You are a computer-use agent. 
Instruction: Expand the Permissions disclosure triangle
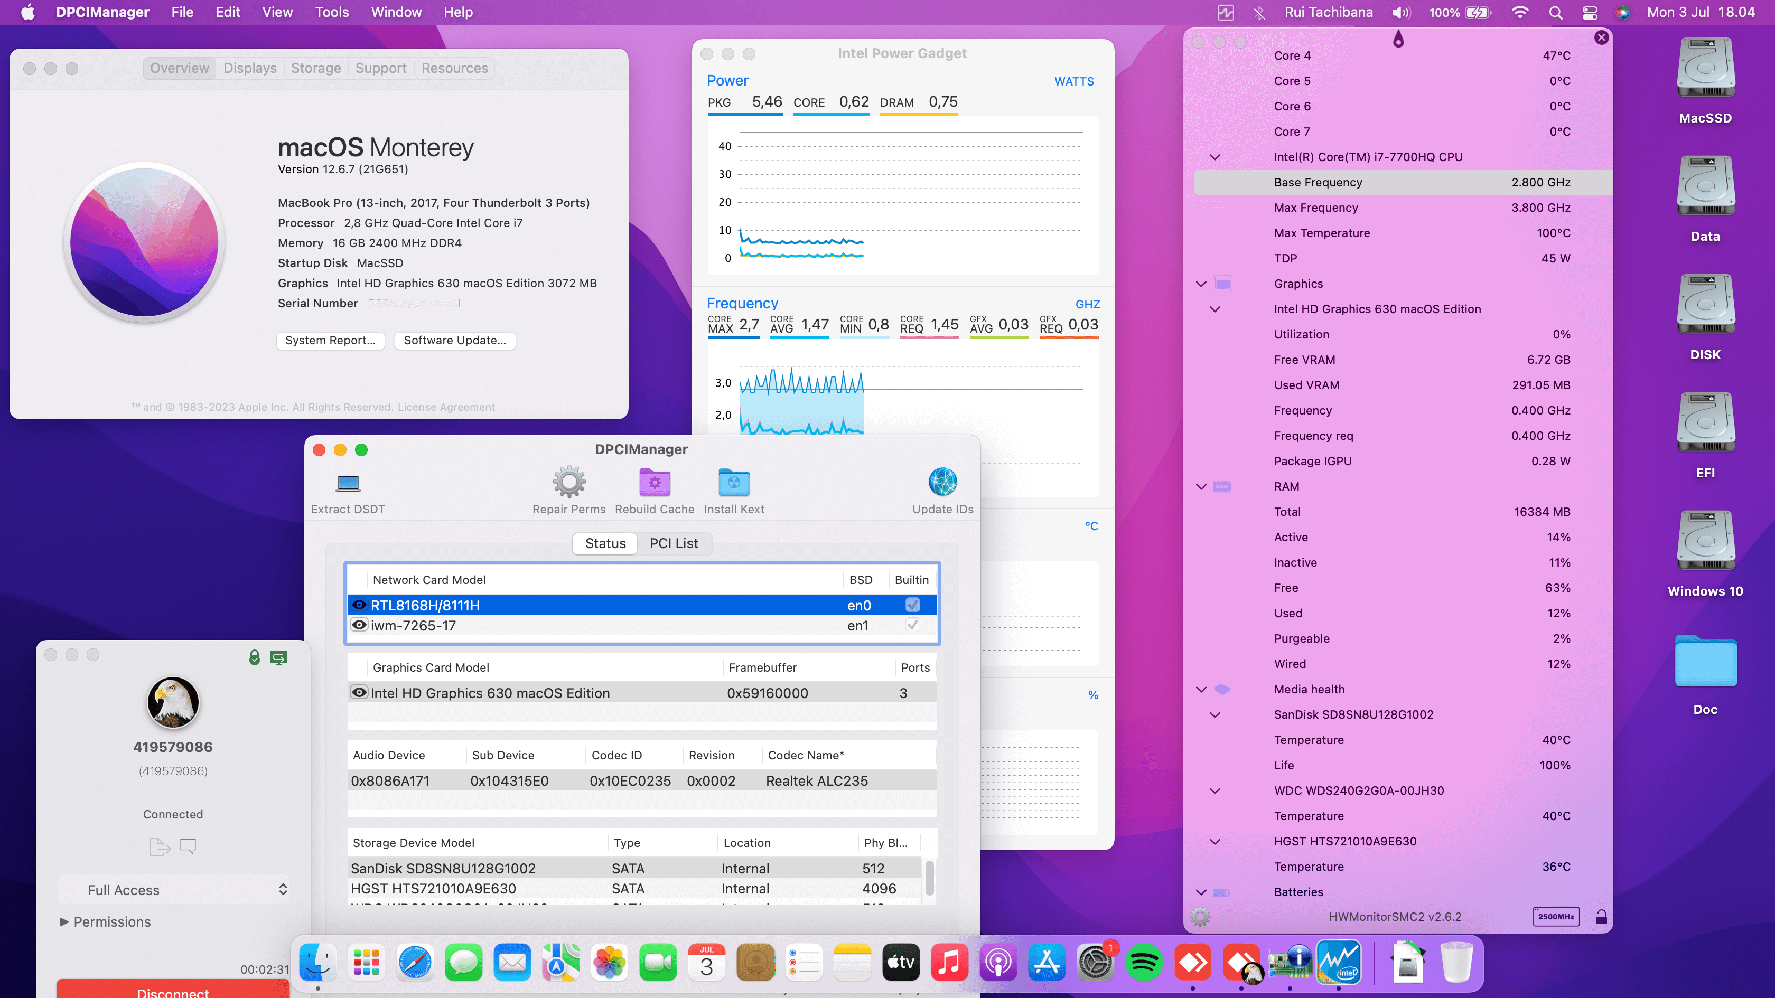[64, 921]
